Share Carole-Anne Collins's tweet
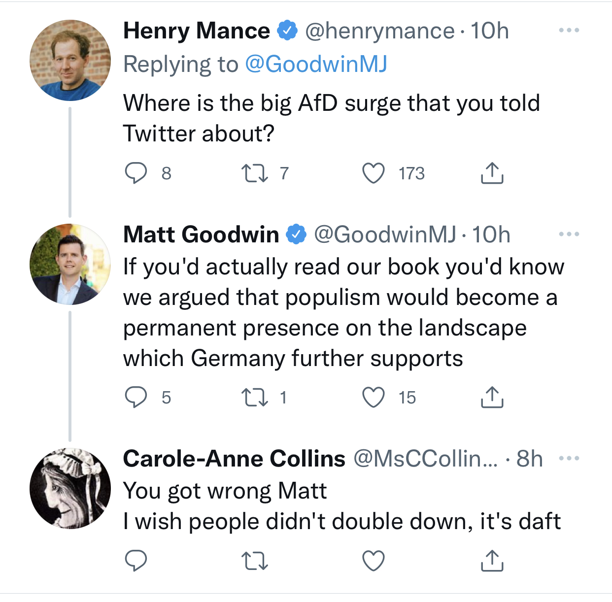 (492, 561)
